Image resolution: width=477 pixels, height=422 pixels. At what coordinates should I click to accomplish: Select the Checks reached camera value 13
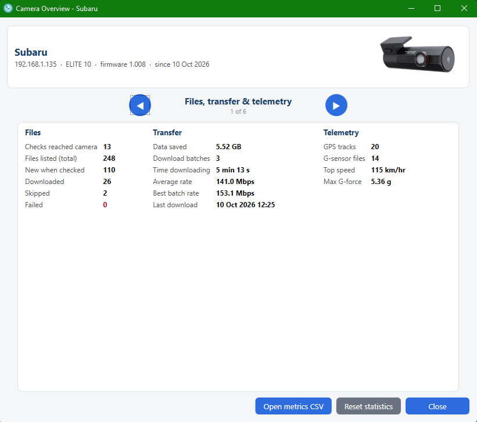point(107,147)
